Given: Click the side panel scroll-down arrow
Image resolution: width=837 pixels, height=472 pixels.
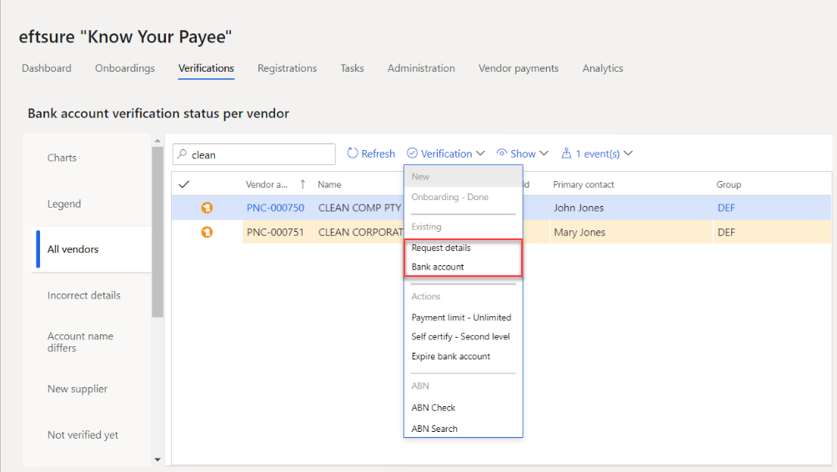Looking at the screenshot, I should point(158,459).
